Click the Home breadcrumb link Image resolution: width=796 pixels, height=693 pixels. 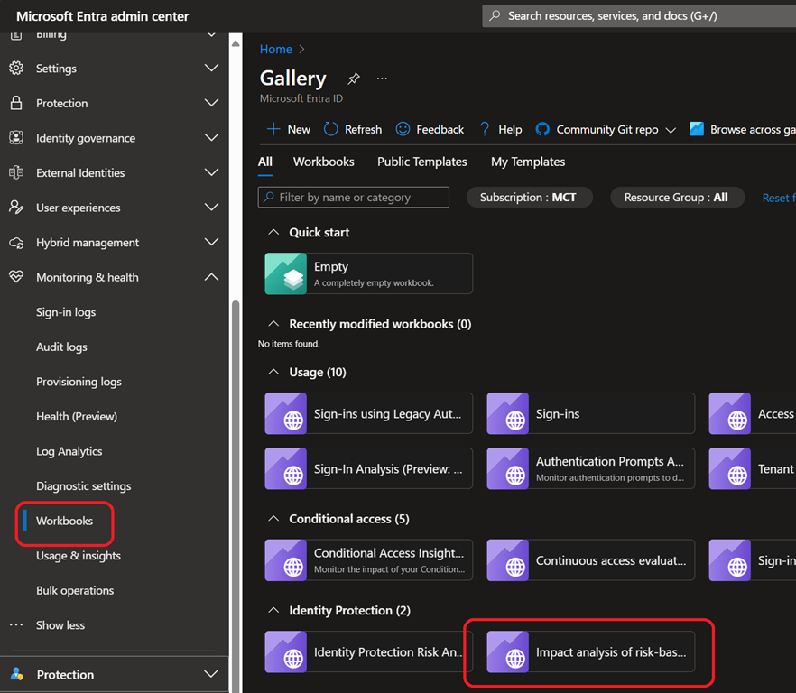coord(275,49)
